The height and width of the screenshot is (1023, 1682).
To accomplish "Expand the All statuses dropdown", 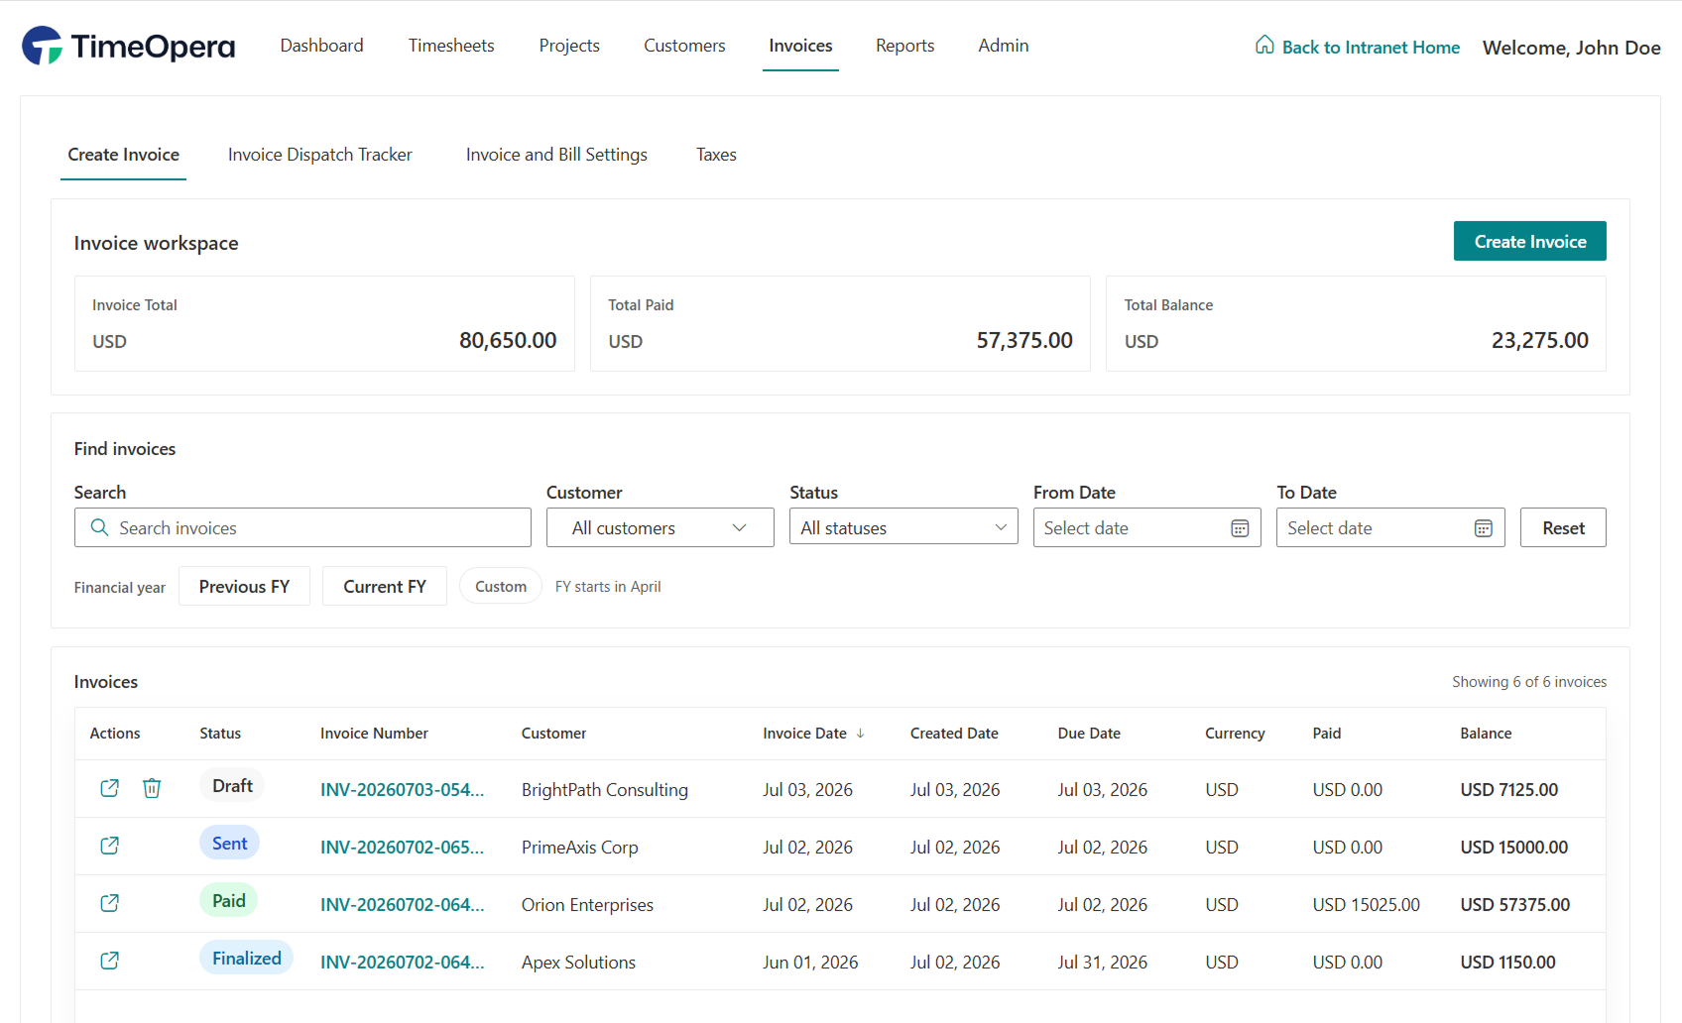I will [x=903, y=527].
